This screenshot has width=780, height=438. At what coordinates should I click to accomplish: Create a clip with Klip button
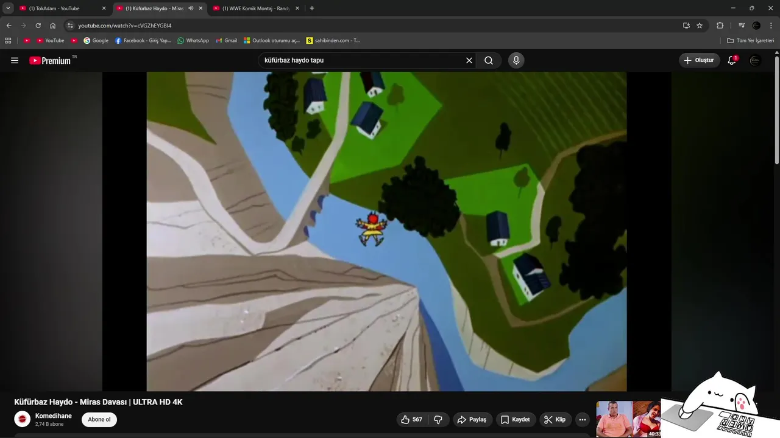(x=555, y=419)
